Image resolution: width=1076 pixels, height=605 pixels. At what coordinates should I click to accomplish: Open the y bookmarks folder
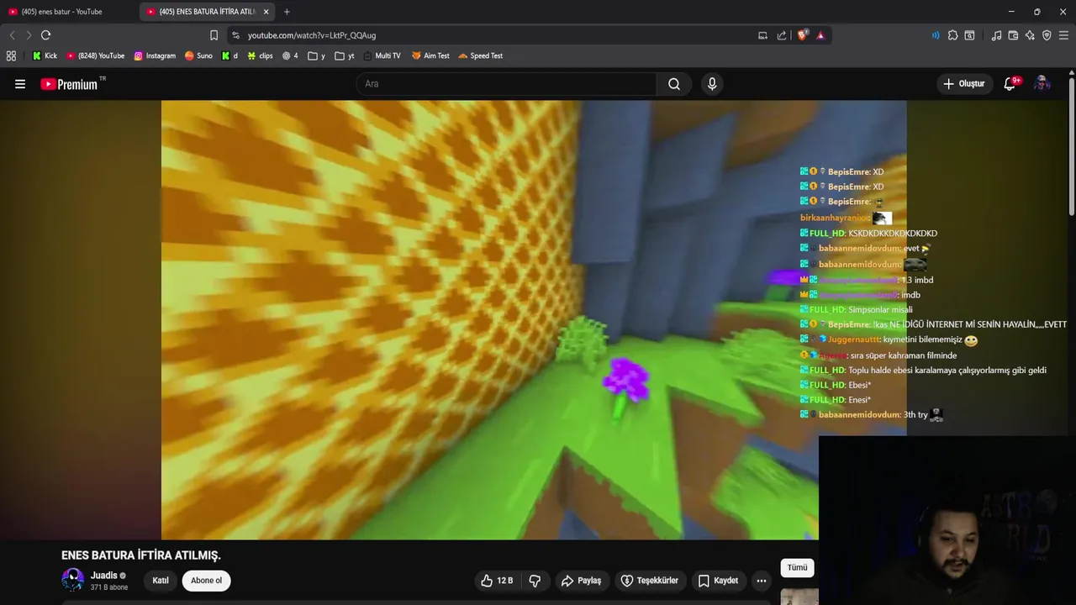coord(317,55)
